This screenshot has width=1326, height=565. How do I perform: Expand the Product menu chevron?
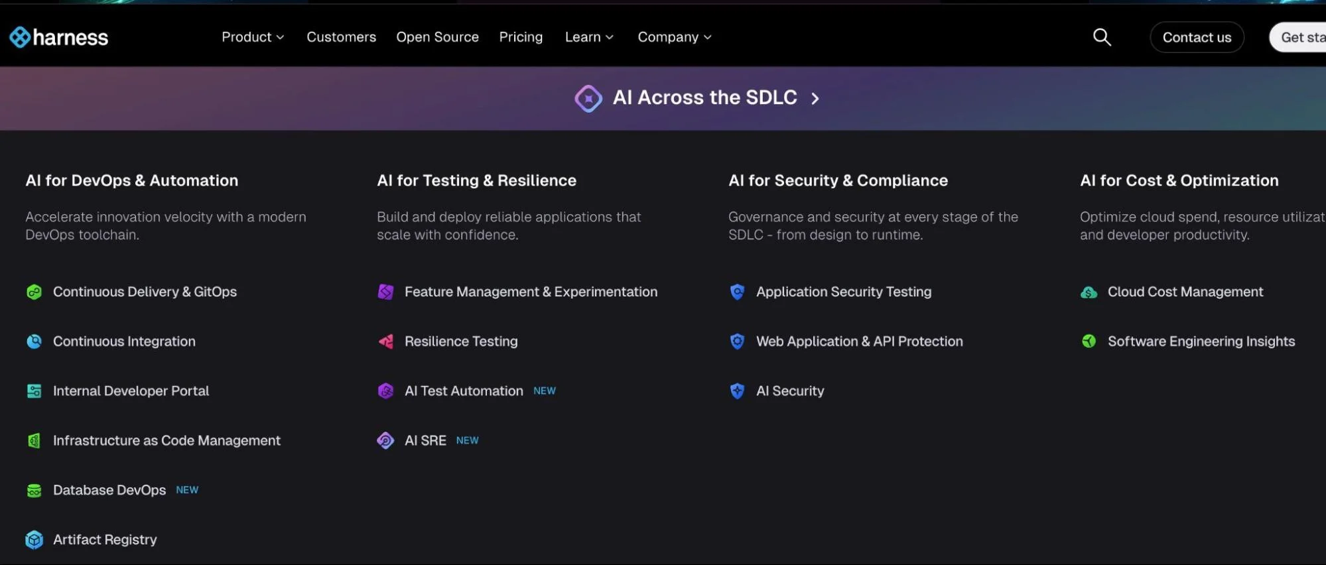click(280, 38)
